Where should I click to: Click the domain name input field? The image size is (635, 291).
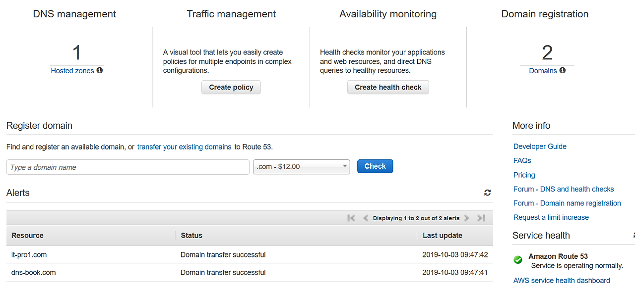[127, 167]
